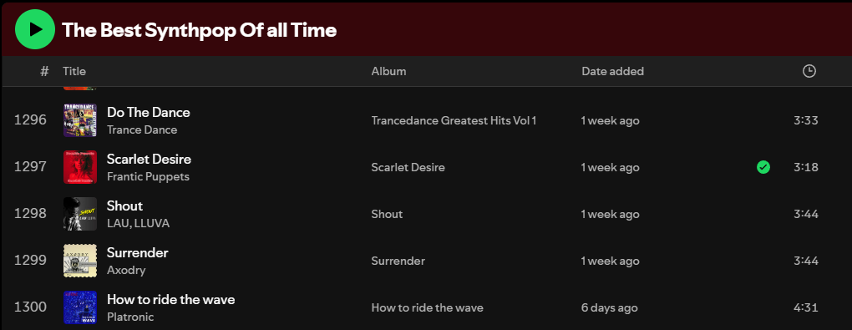Open Trance Dance artist page
852x330 pixels.
point(142,130)
